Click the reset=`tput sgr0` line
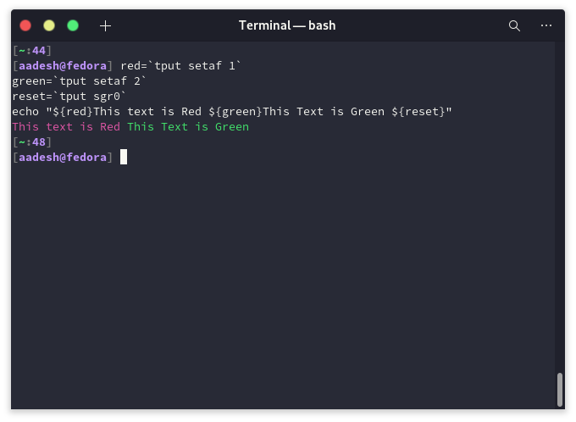Screen dimensions: 576x422 [x=69, y=97]
